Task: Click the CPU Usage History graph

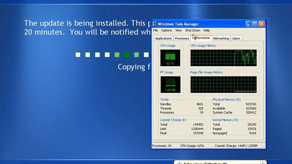Action: pos(224,58)
